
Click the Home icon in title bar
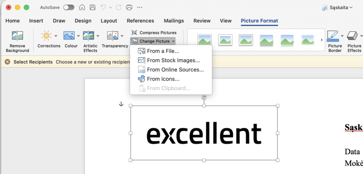point(82,7)
